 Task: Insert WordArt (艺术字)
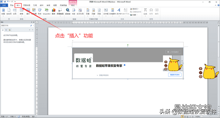click(119, 12)
